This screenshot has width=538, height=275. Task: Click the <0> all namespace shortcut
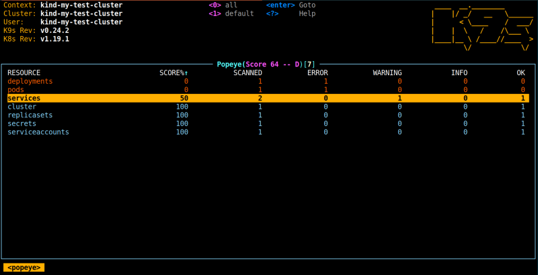223,5
